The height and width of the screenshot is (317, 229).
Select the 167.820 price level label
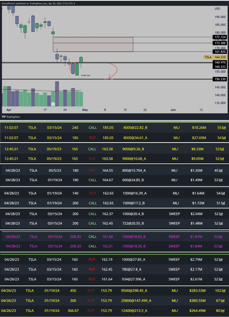tap(220, 52)
